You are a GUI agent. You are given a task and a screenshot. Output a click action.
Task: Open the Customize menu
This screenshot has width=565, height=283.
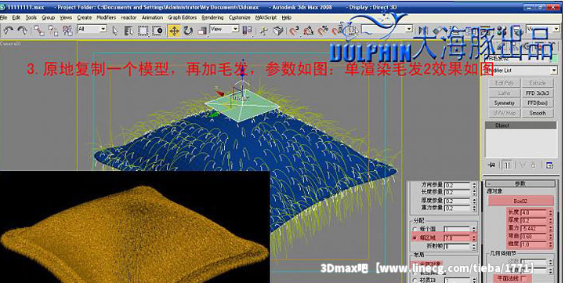click(x=240, y=17)
